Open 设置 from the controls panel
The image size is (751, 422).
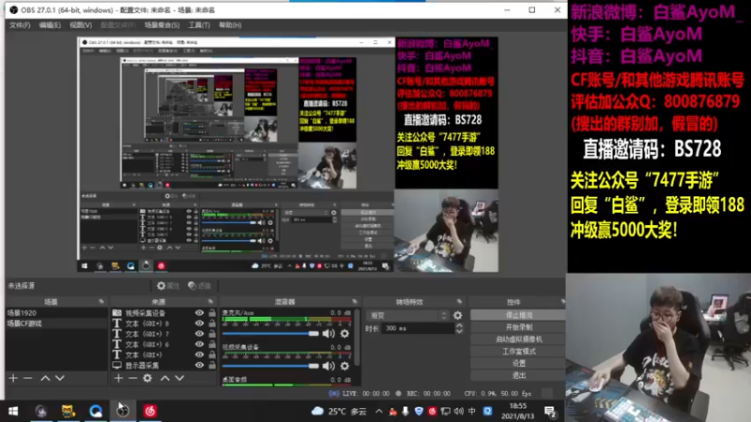pos(518,363)
